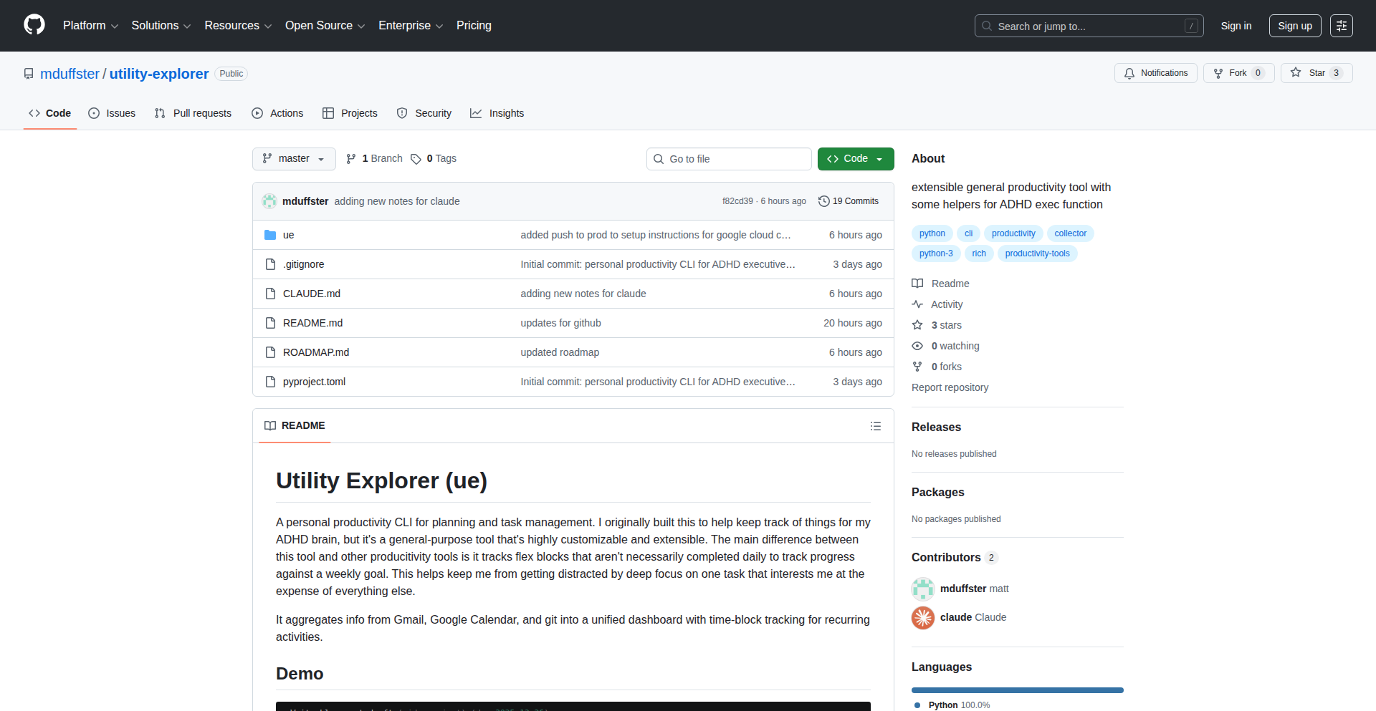Open commit history via clock icon

(823, 201)
